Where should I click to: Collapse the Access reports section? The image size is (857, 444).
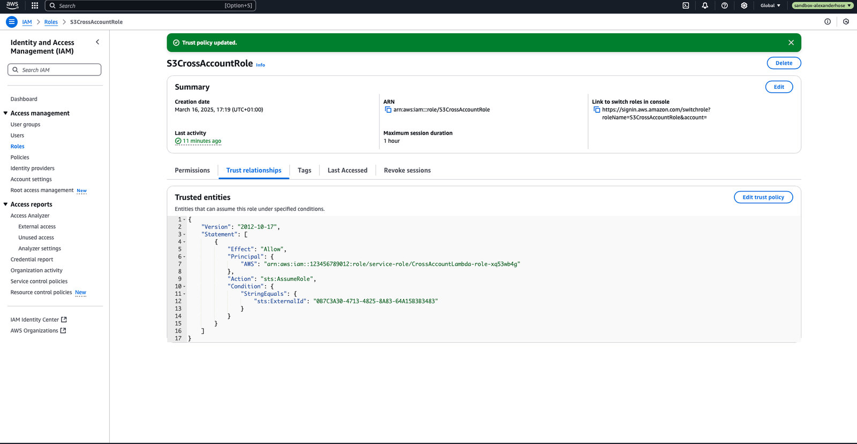(6, 204)
